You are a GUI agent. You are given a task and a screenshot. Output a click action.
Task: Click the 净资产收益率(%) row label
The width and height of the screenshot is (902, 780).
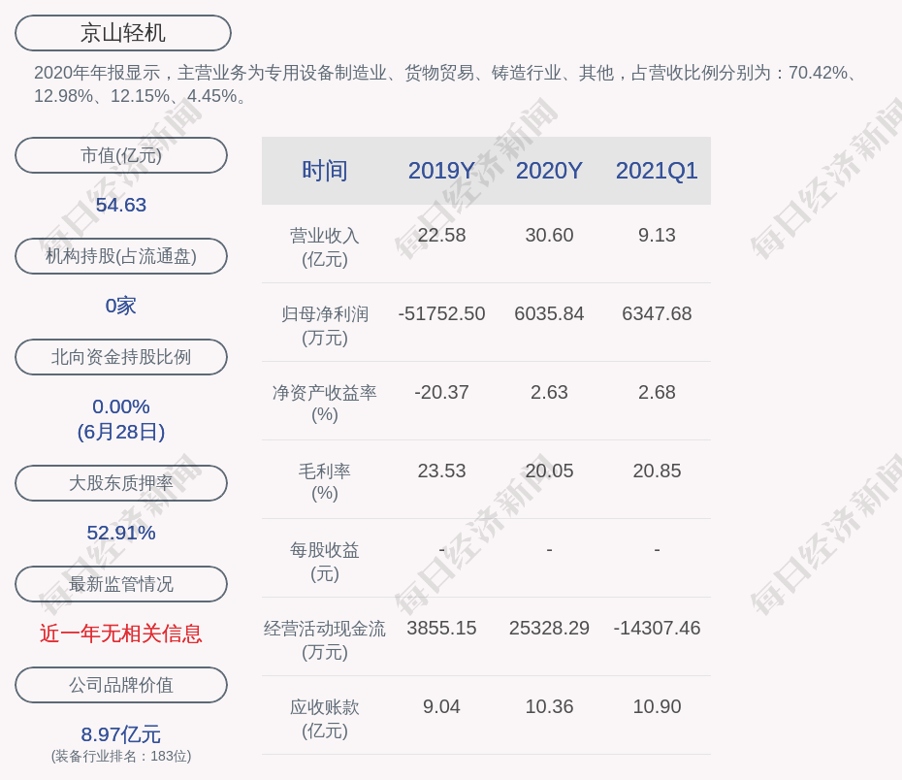[x=324, y=404]
